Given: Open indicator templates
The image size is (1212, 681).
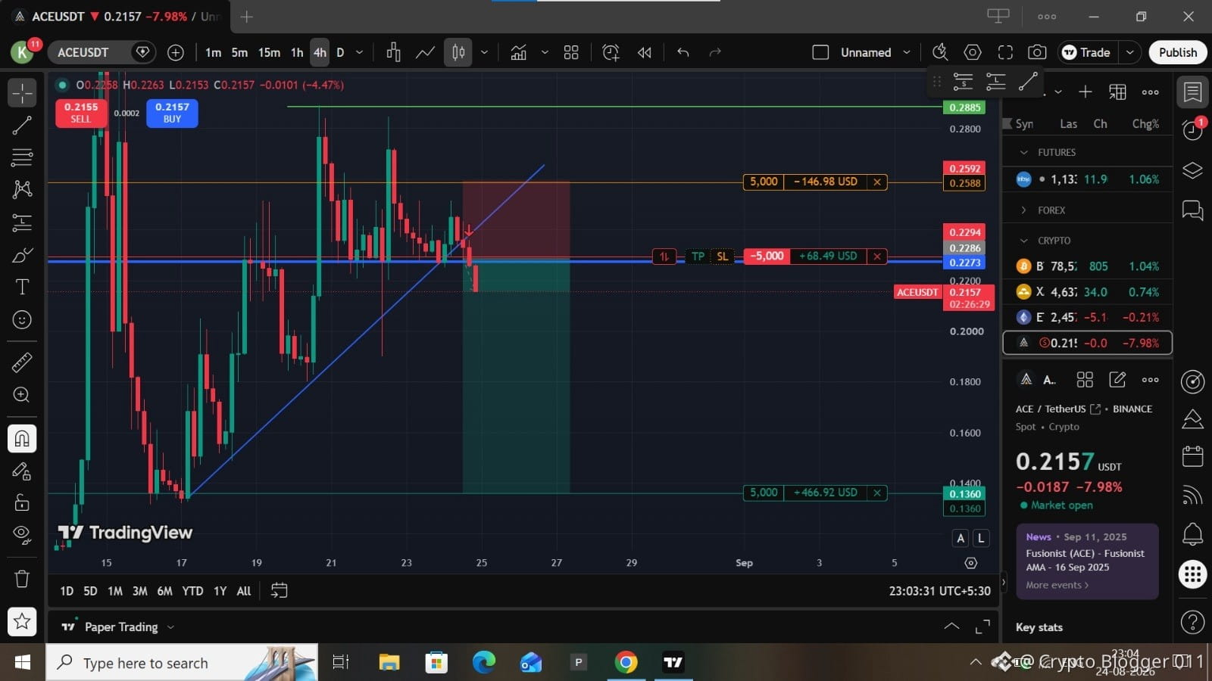Looking at the screenshot, I should pos(571,52).
